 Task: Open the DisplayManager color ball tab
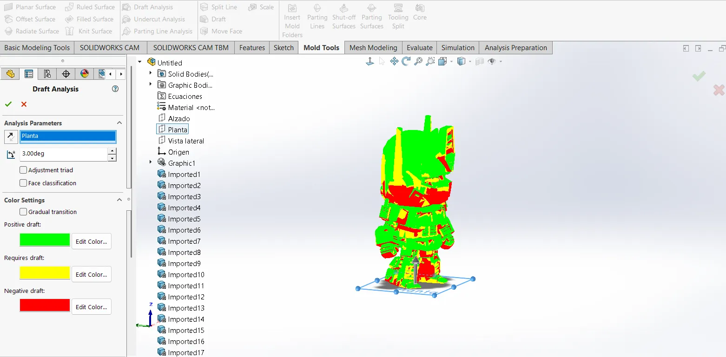84,74
